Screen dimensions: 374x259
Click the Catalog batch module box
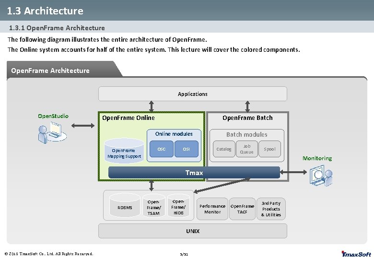click(x=224, y=149)
